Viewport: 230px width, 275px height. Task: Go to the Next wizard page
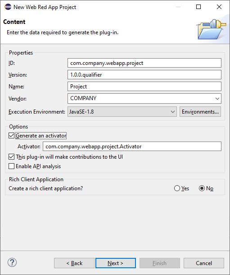(116, 263)
